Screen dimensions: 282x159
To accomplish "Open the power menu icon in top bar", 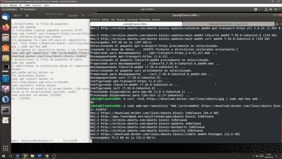I will [275, 9].
